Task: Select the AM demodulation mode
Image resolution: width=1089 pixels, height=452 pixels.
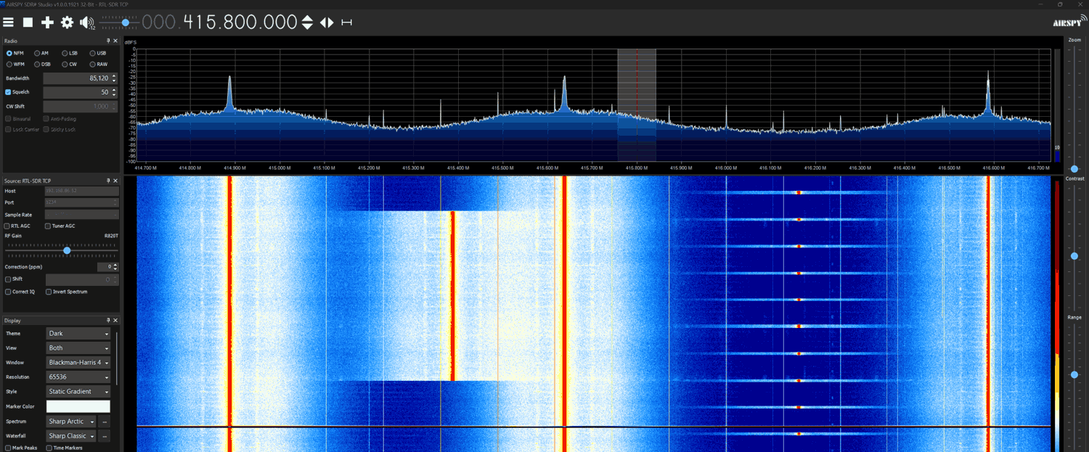Action: click(x=37, y=53)
